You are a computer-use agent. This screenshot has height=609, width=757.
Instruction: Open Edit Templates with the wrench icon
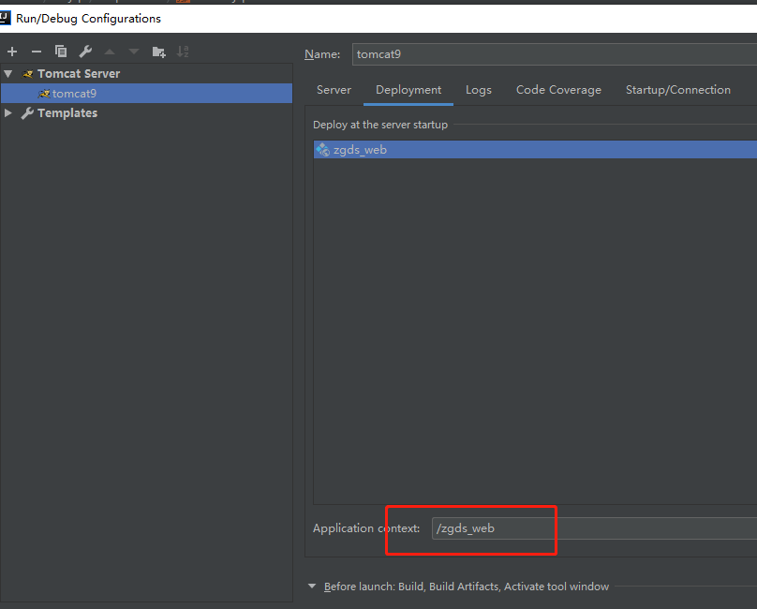[x=85, y=52]
